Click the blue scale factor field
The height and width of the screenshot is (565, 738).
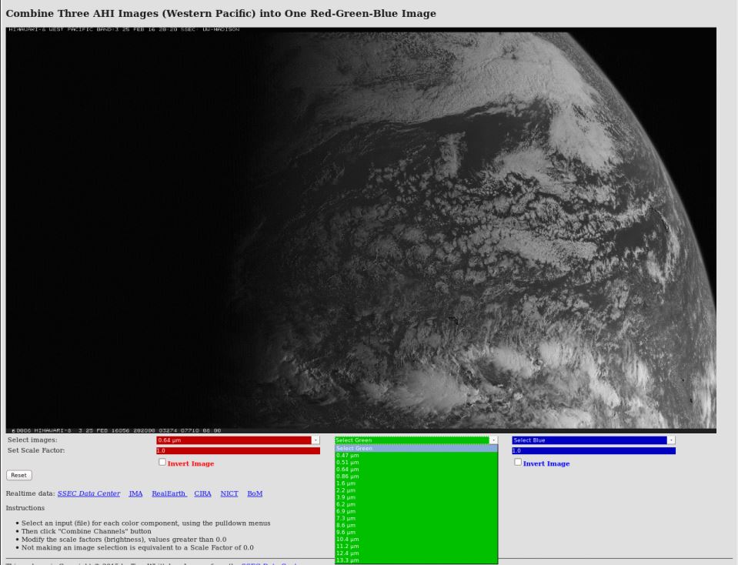(x=593, y=450)
